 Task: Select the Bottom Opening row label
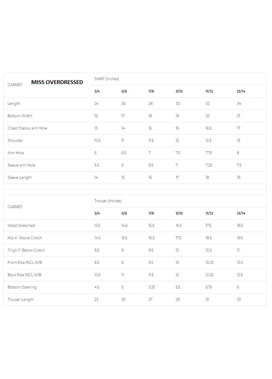coord(22,287)
